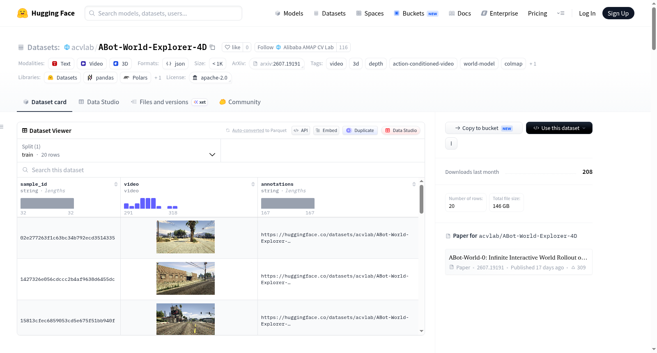Click the paper upvote count 309
This screenshot has height=353, width=657.
pyautogui.click(x=579, y=267)
